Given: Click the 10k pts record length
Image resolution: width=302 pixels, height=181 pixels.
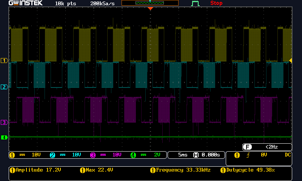Looking at the screenshot, I should (x=65, y=3).
